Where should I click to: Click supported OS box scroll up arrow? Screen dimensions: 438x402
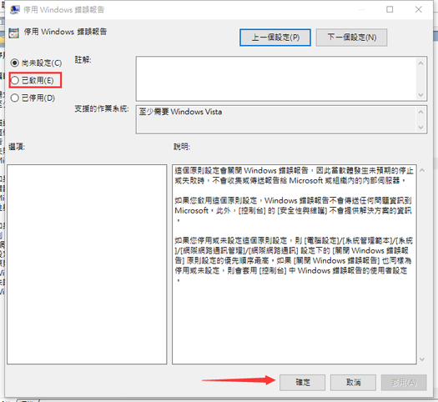click(421, 112)
